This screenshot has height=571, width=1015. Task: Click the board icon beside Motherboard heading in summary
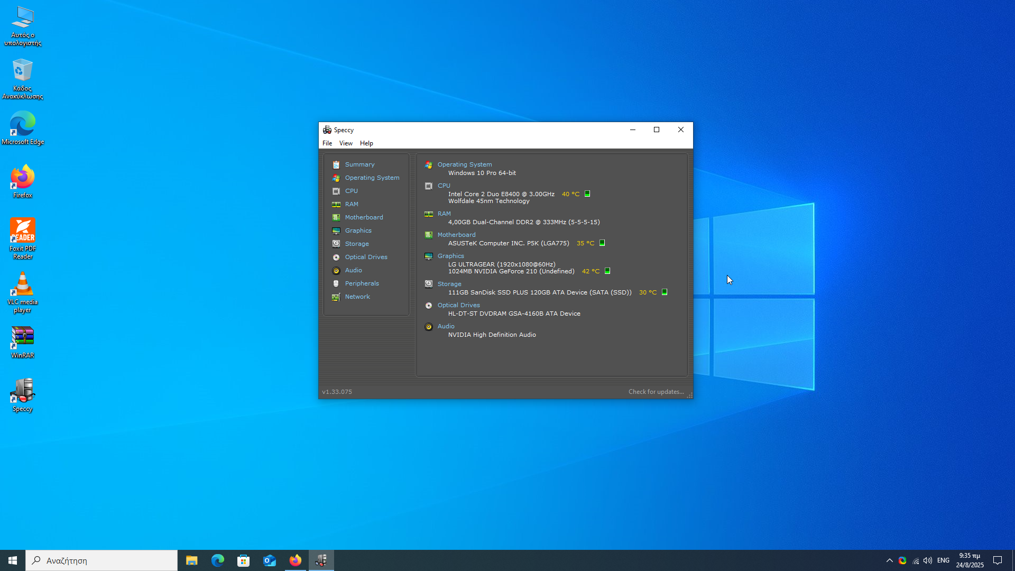pos(429,235)
